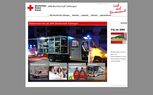Open the Sanitätsdienst tile label
The height and width of the screenshot is (95, 153).
pos(77,65)
